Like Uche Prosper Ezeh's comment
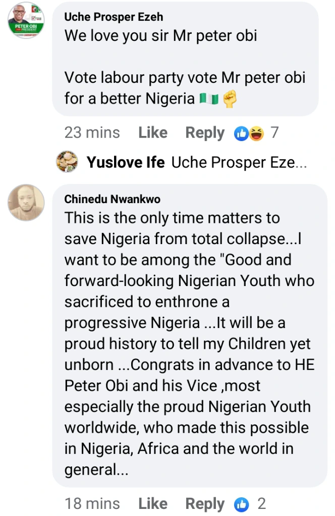The width and height of the screenshot is (335, 516). [153, 133]
